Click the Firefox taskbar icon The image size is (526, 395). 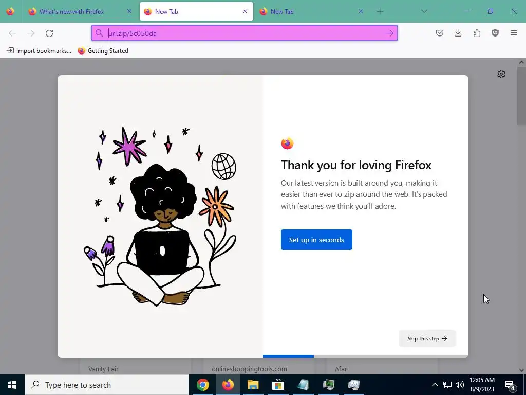228,385
